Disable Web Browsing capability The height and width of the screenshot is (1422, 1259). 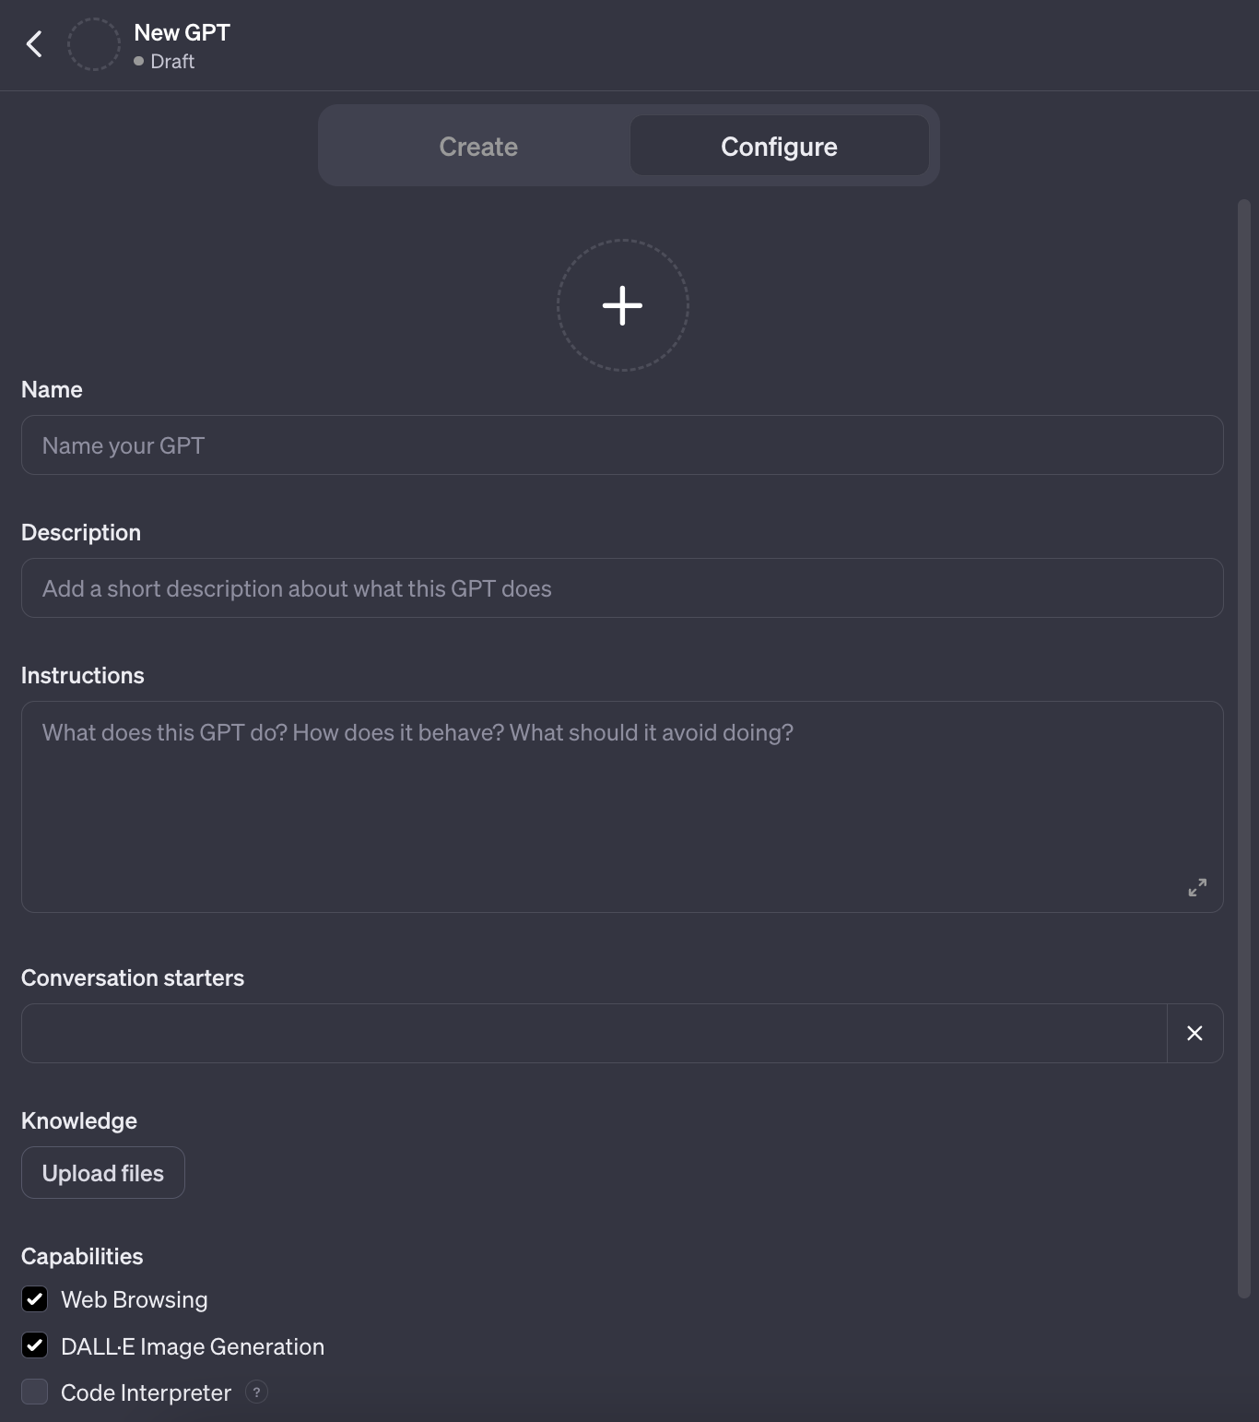[x=34, y=1299]
